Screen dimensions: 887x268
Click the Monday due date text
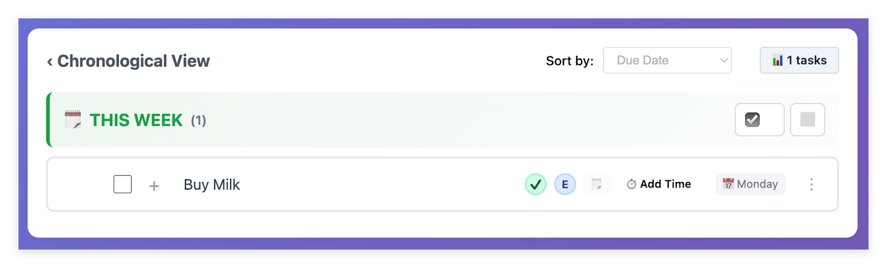757,184
